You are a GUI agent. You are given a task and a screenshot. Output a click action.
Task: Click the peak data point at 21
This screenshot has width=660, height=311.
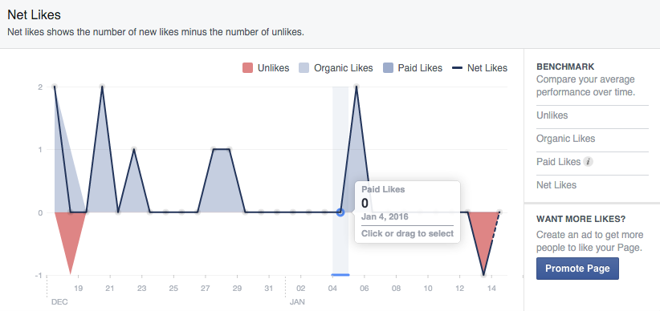(102, 87)
